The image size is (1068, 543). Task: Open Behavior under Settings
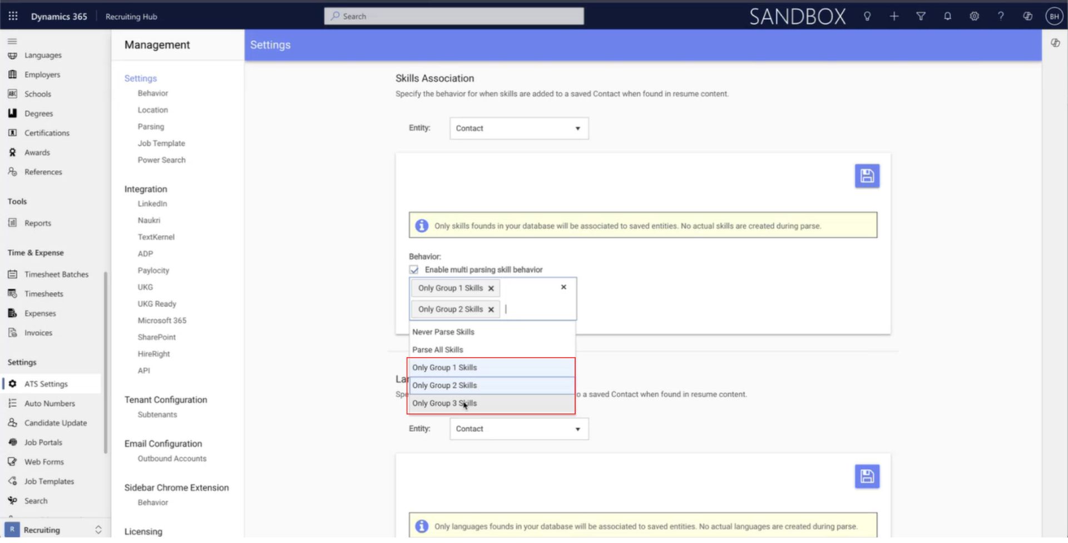(x=153, y=93)
